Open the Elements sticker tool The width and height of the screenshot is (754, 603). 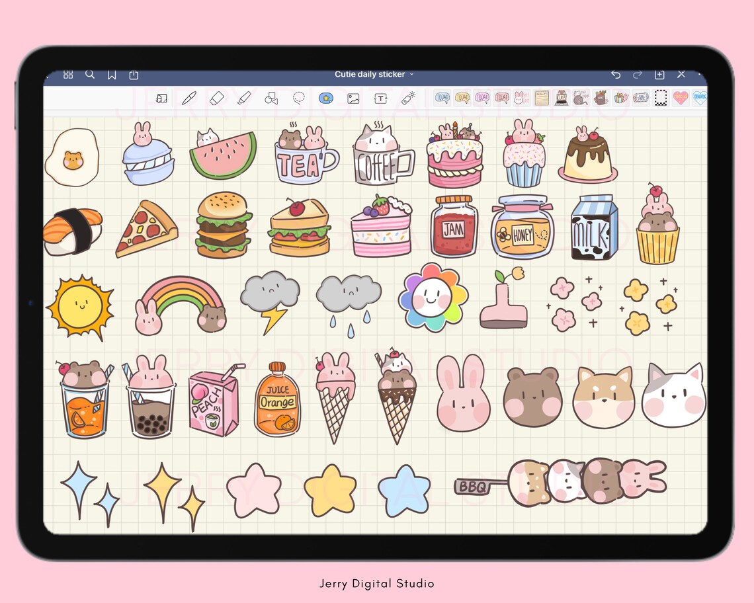coord(326,98)
